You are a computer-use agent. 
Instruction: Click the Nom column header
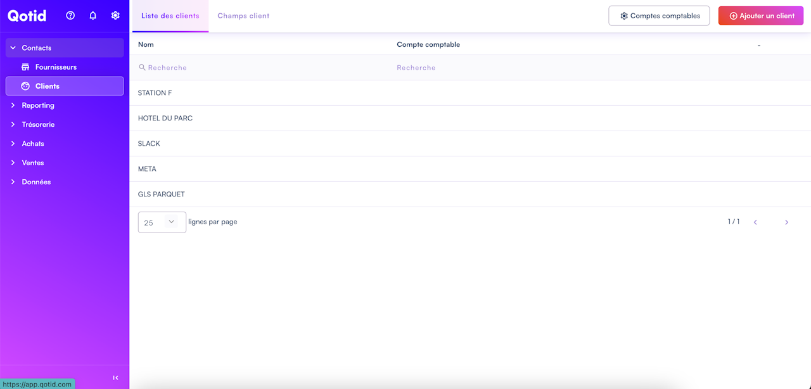click(146, 44)
